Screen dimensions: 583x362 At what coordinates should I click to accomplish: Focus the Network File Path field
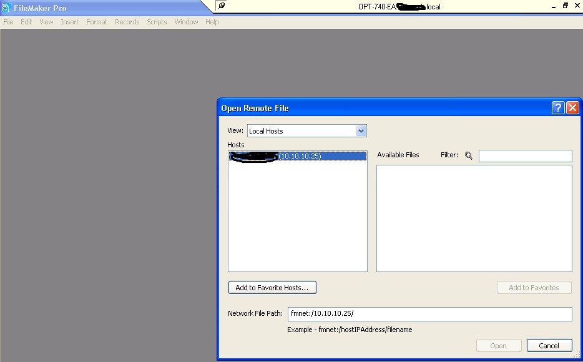[429, 314]
